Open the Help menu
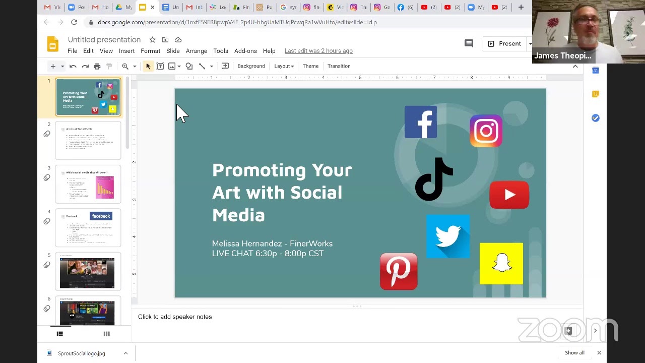This screenshot has height=363, width=645. pyautogui.click(x=269, y=51)
